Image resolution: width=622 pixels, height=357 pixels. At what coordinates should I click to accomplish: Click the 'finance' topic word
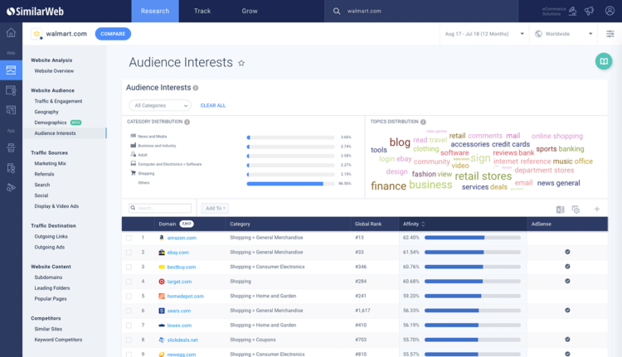click(388, 186)
